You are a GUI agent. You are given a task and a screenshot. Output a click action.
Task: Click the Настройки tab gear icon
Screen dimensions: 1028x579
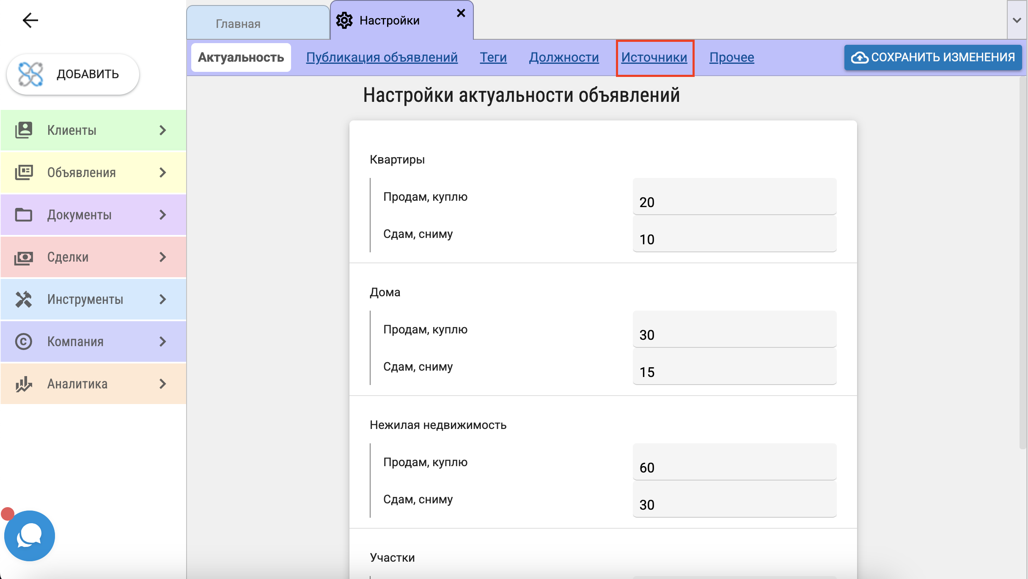click(x=344, y=20)
